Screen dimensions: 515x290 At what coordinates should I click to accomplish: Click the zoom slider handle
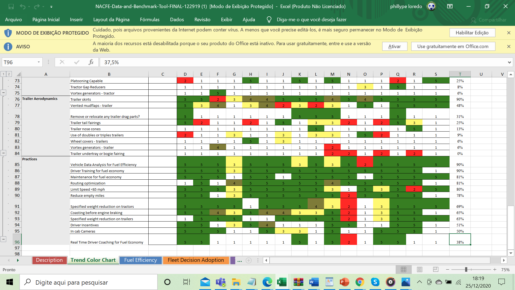click(x=466, y=269)
